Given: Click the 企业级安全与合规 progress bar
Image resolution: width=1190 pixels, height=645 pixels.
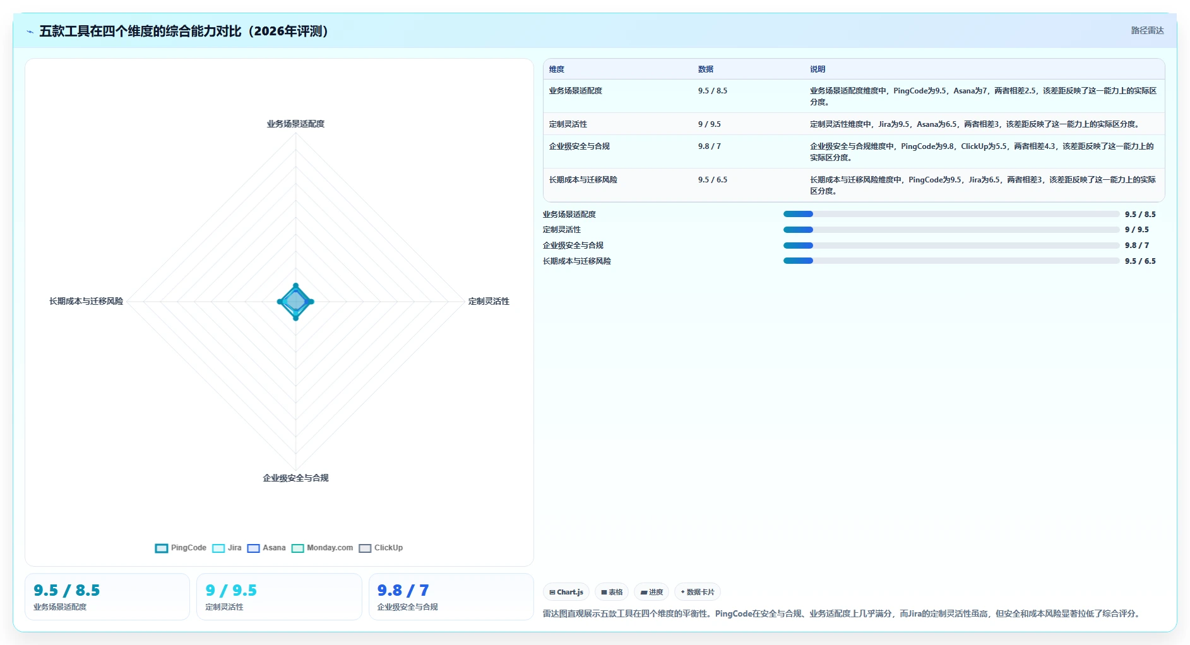Looking at the screenshot, I should [951, 246].
